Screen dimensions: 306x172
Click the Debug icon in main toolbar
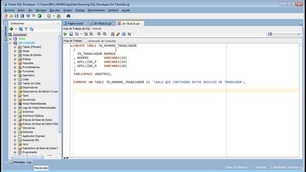(58, 16)
